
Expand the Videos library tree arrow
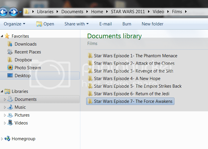coord(5,123)
